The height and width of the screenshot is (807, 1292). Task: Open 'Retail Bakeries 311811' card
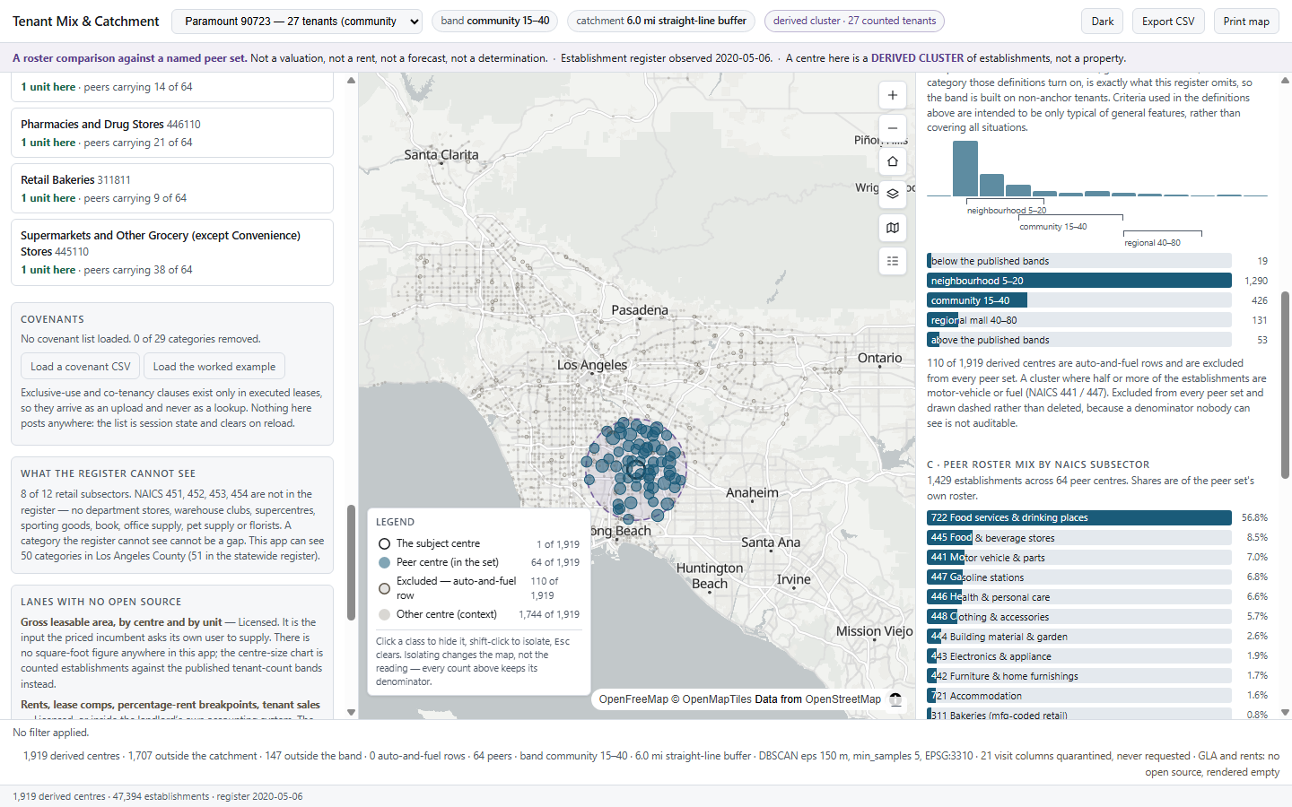pos(172,188)
